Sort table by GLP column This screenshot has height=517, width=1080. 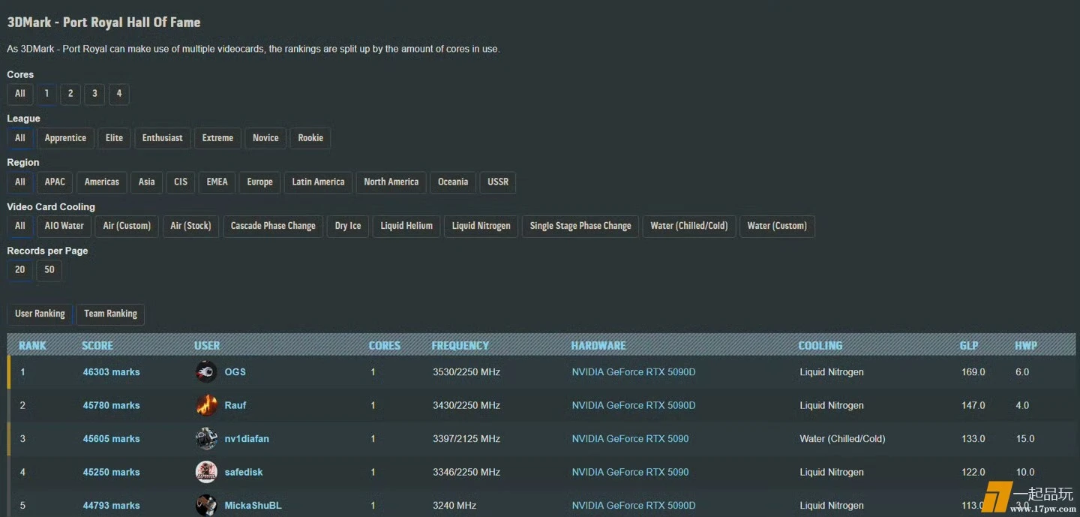click(969, 346)
